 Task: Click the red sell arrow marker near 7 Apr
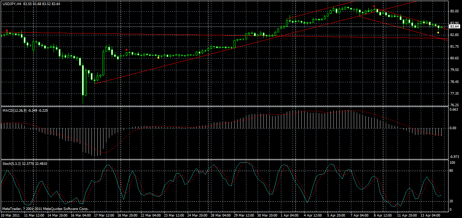[x=374, y=7]
